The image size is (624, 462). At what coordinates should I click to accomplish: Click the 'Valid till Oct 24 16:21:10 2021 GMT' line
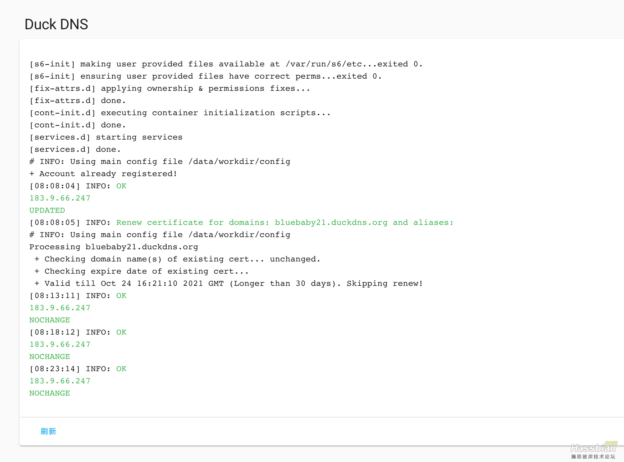coord(229,283)
